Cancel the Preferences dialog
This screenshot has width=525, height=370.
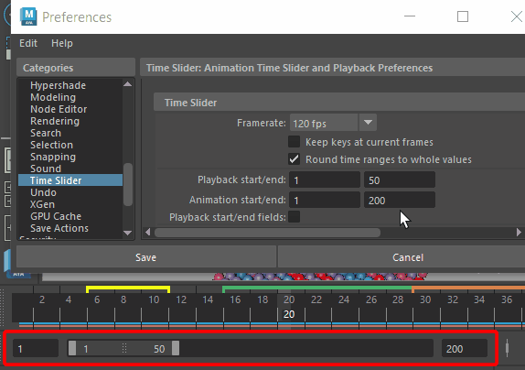pos(408,257)
